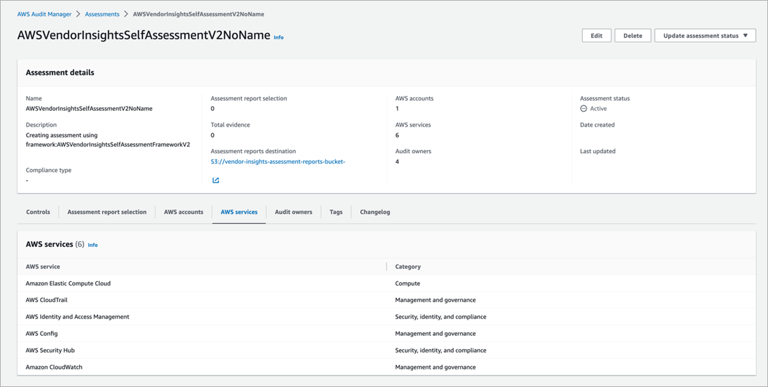
Task: Click the Info link beside the assessment title
Action: tap(278, 37)
